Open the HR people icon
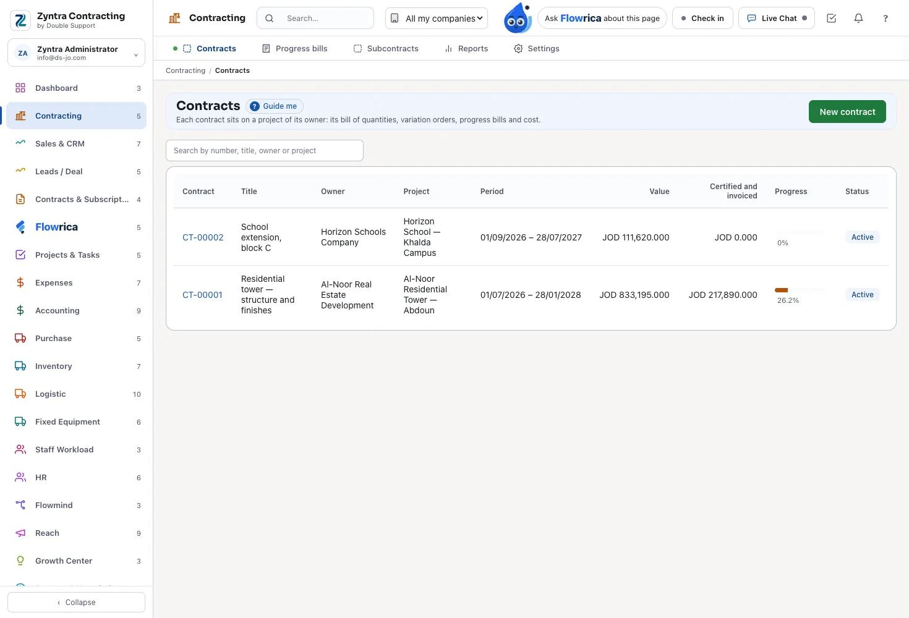 tap(20, 477)
